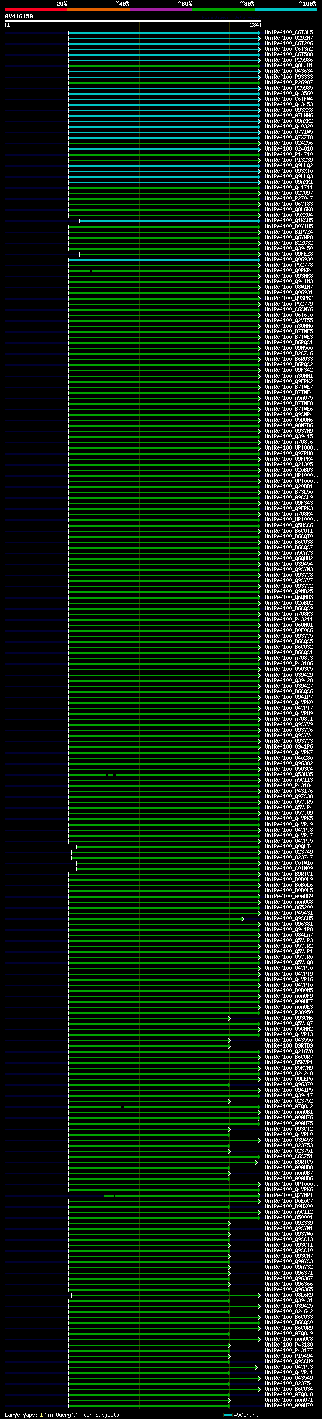Click the UniRef100_C6TFW4 label

(x=289, y=99)
